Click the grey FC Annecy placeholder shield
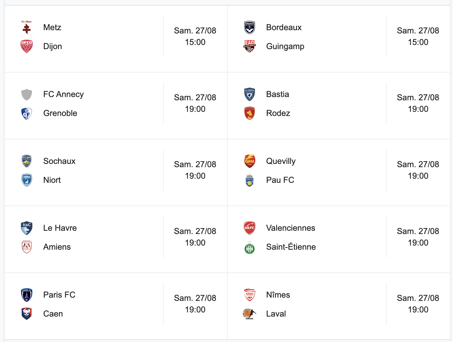The width and height of the screenshot is (453, 342). 27,94
